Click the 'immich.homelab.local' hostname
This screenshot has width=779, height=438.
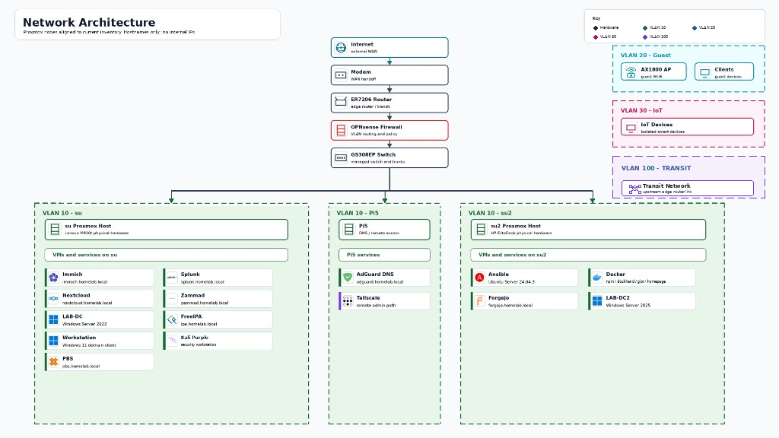[85, 281]
